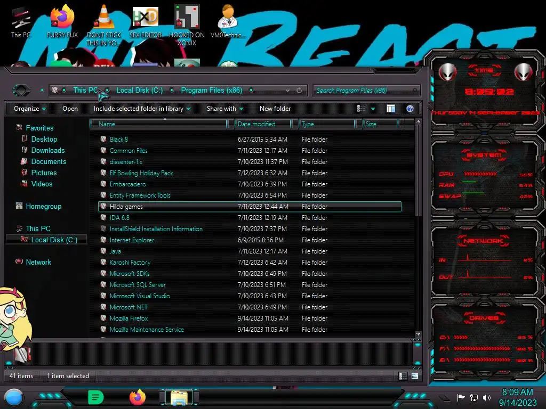Viewport: 546px width, 409px height.
Task: Open view options dropdown arrow
Action: [x=373, y=109]
